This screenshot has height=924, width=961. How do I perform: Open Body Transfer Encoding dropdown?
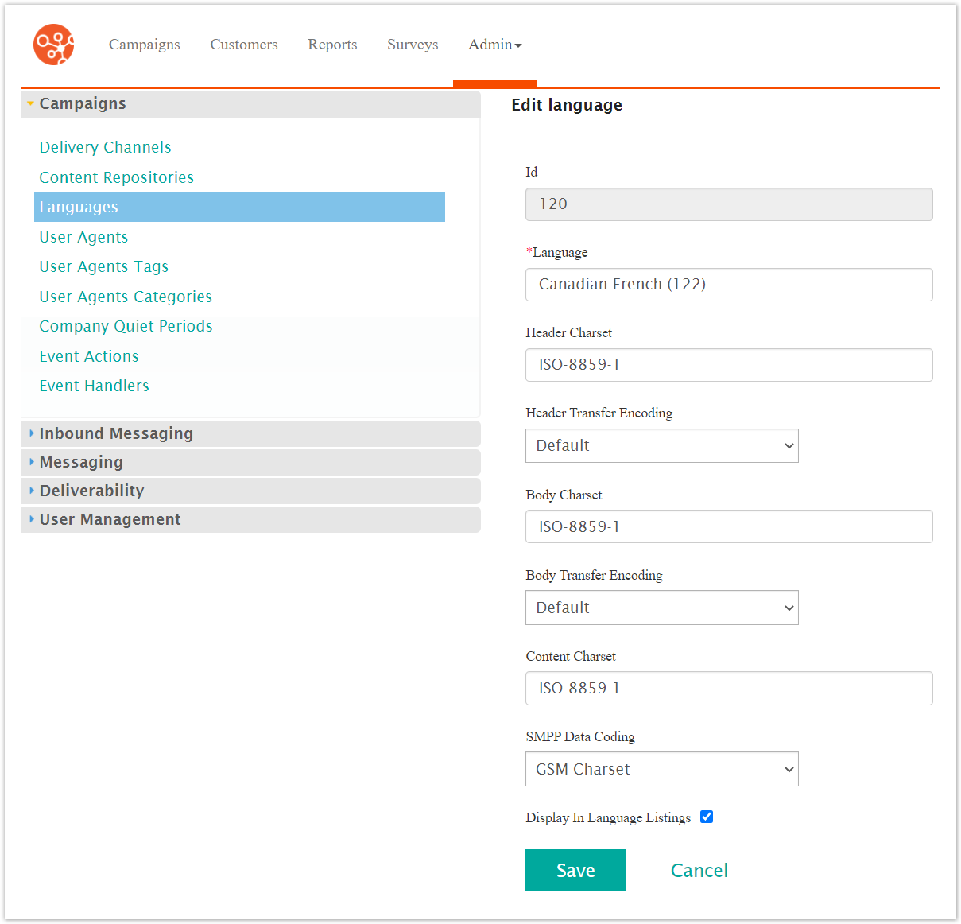pos(661,608)
